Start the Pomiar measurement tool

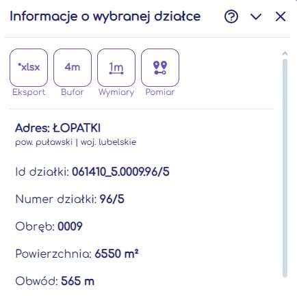coord(160,68)
